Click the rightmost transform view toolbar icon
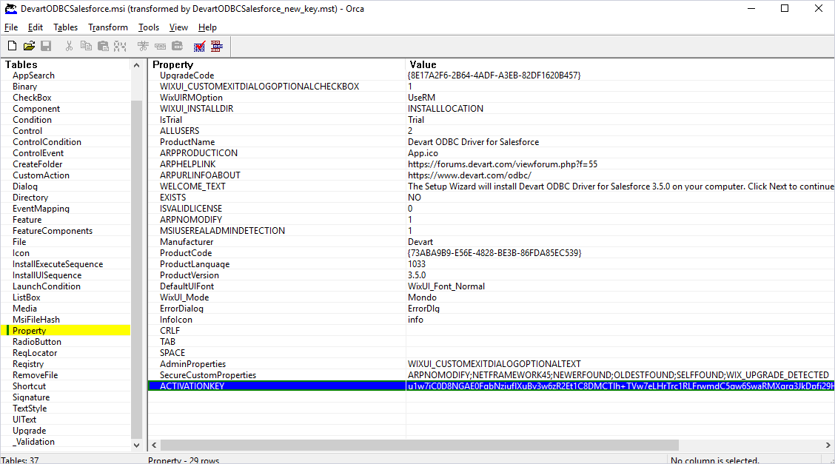The height and width of the screenshot is (464, 835). [x=217, y=46]
